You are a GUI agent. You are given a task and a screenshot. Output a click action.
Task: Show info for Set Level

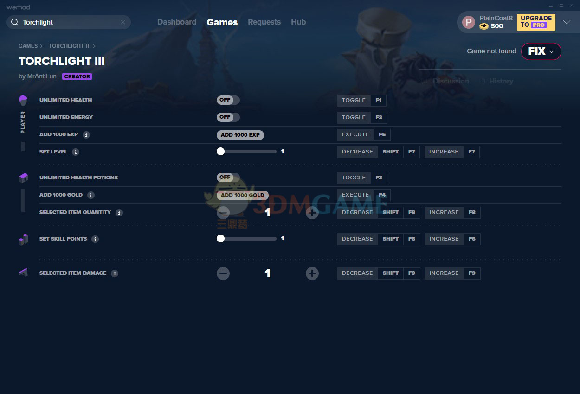click(76, 152)
